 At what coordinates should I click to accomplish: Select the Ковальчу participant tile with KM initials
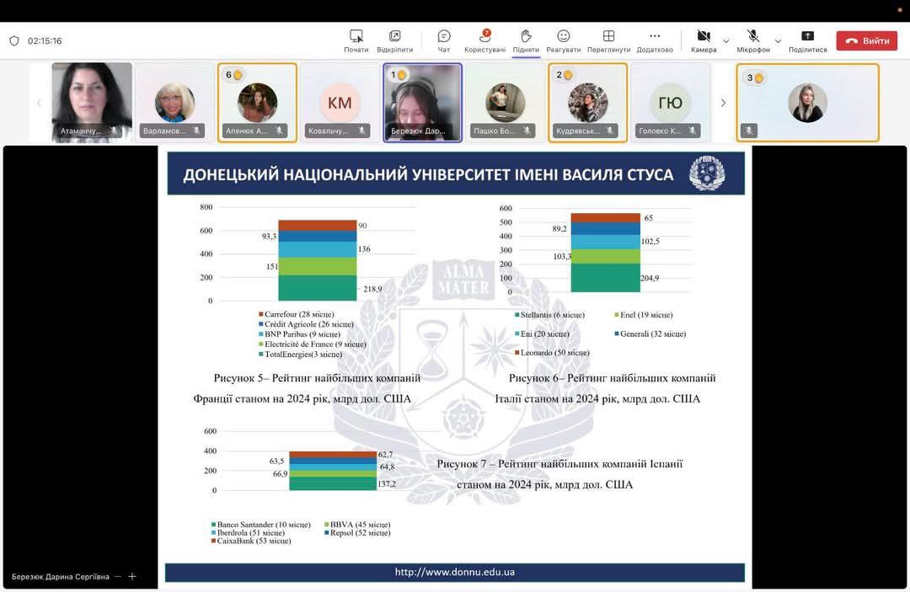340,102
